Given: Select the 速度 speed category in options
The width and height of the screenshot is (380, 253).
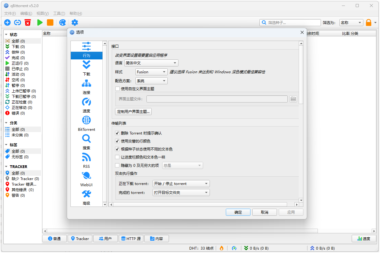Looking at the screenshot, I should [86, 106].
